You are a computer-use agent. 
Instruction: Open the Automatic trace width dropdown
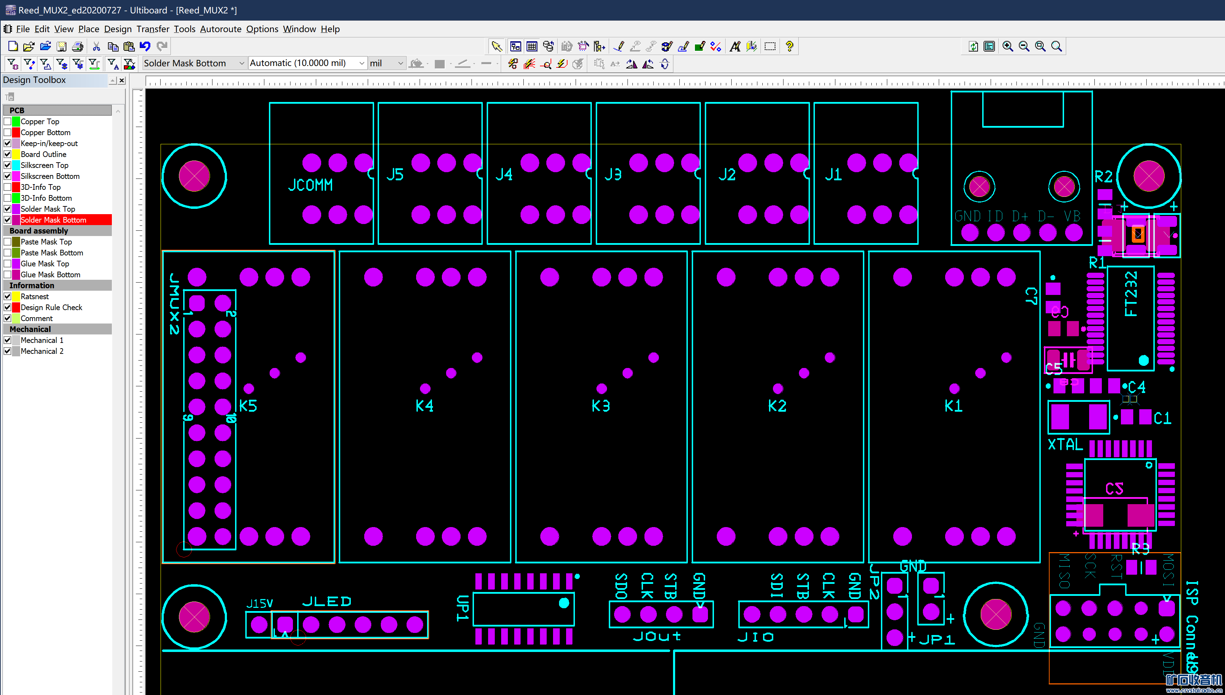point(361,63)
